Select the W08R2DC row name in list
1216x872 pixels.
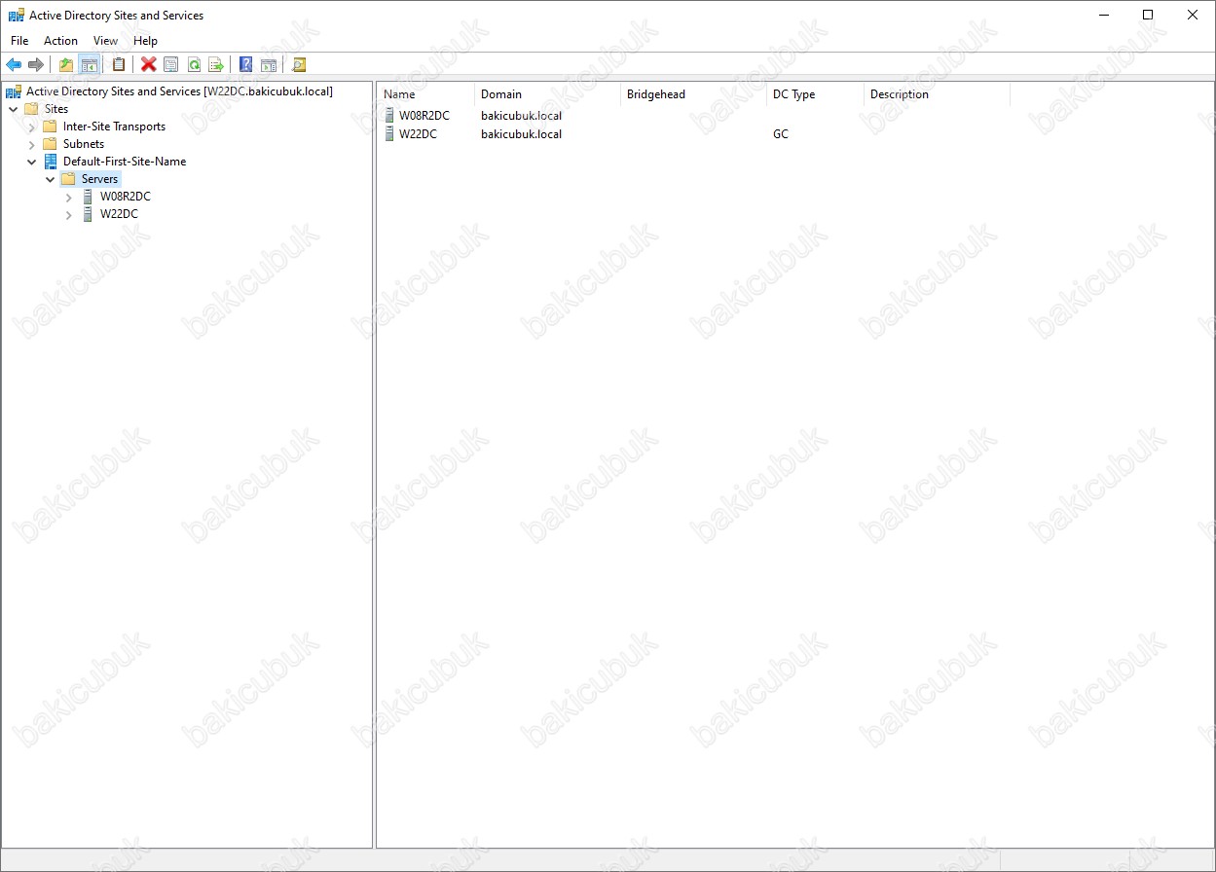coord(424,116)
